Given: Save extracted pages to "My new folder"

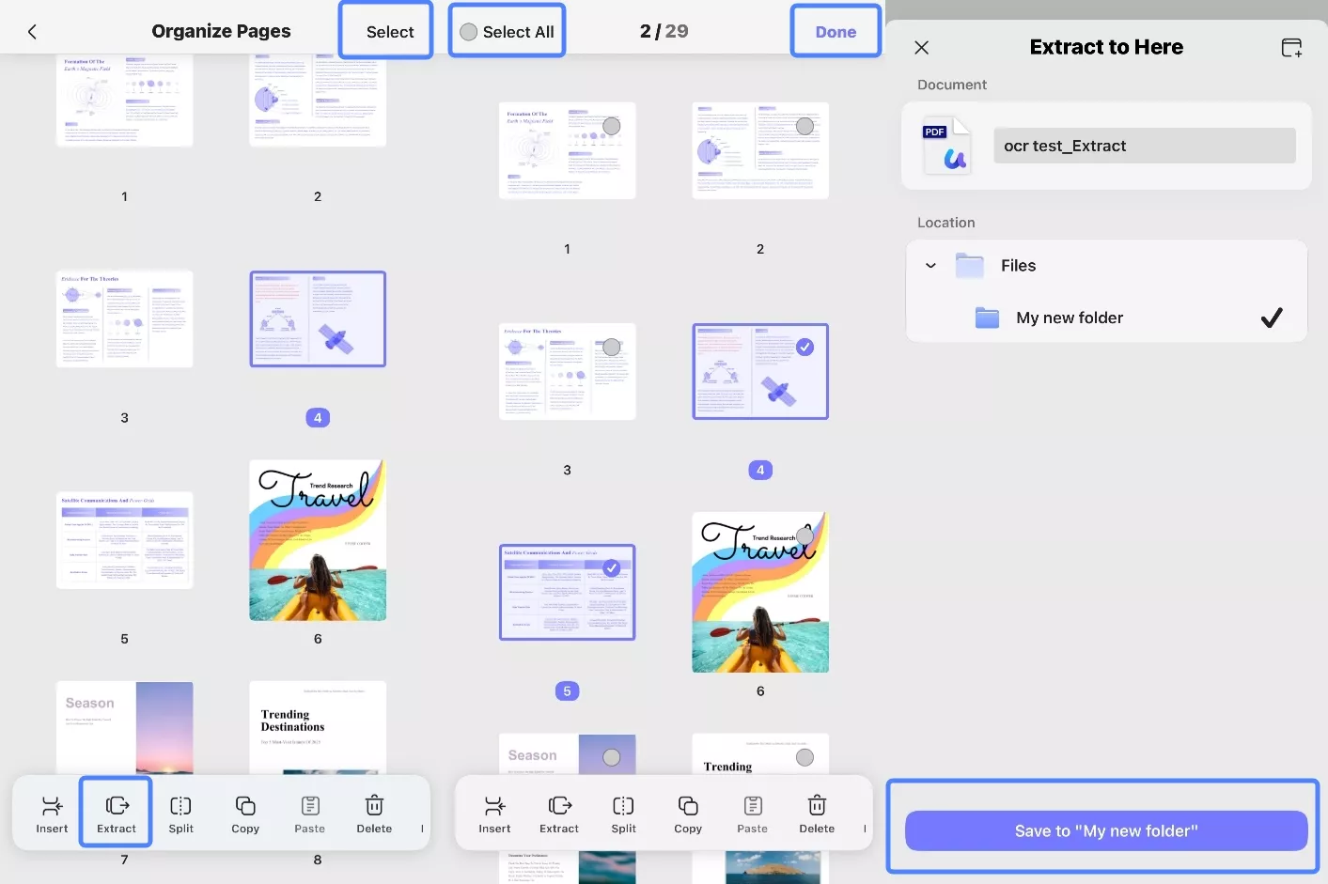Looking at the screenshot, I should pos(1105,830).
